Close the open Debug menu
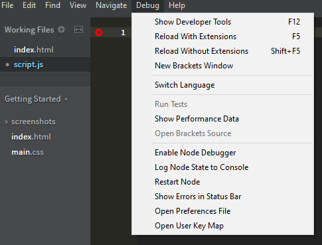The height and width of the screenshot is (245, 322). tap(147, 5)
